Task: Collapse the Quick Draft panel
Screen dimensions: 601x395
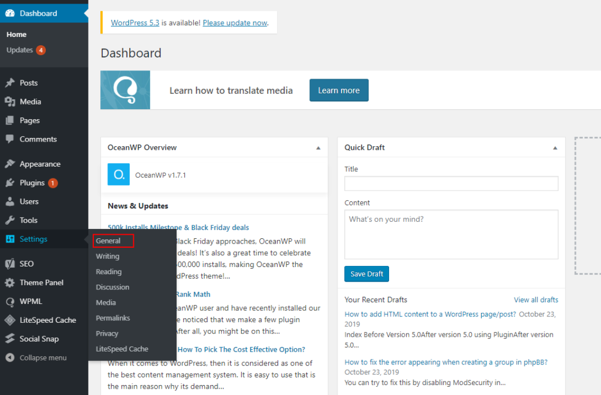Action: 555,148
